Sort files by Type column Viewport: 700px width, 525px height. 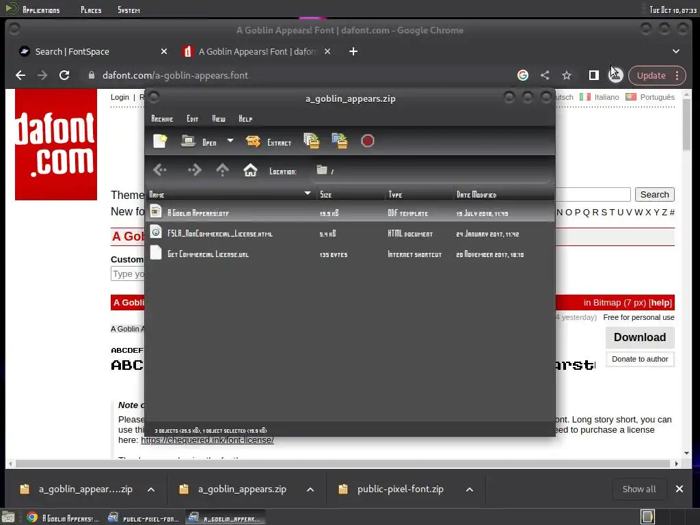coord(418,194)
